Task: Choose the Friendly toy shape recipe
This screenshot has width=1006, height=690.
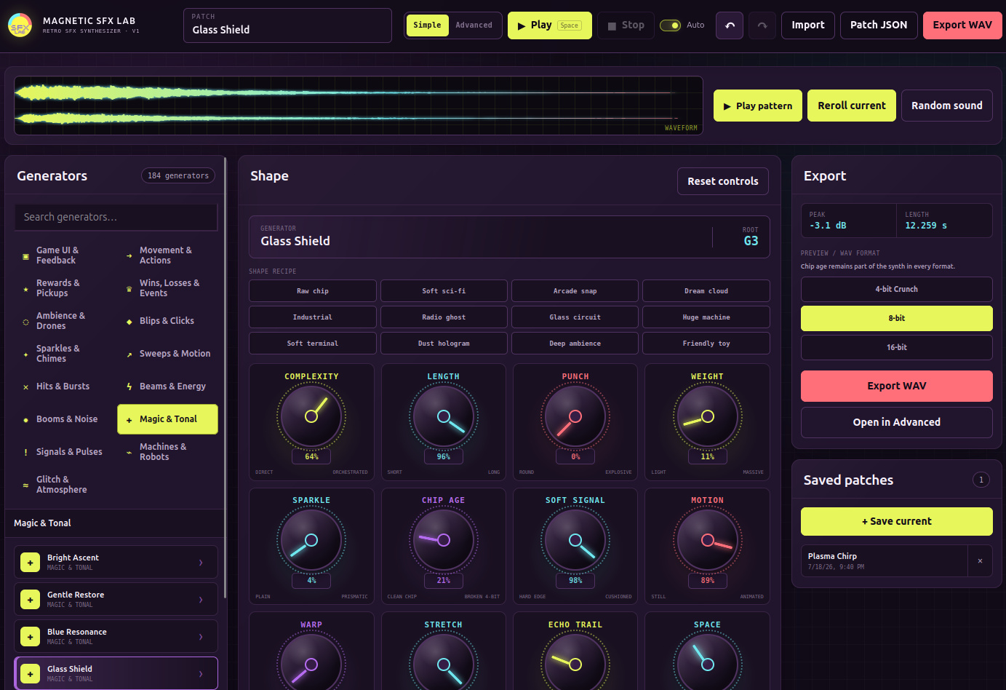Action: (x=706, y=343)
